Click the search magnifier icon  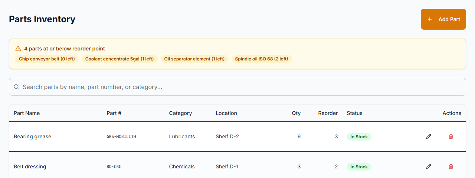tap(16, 87)
